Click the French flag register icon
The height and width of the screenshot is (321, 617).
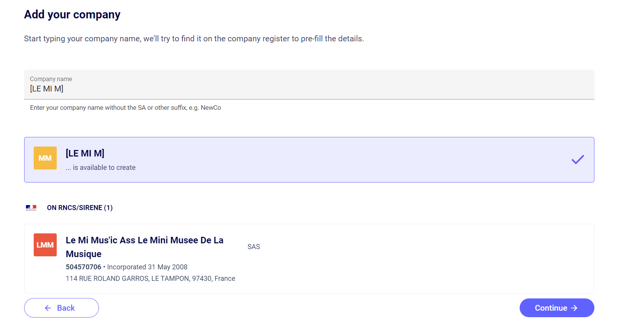31,208
